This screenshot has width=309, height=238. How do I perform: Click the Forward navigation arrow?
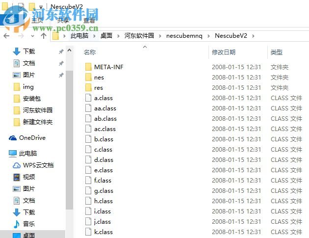(21, 36)
